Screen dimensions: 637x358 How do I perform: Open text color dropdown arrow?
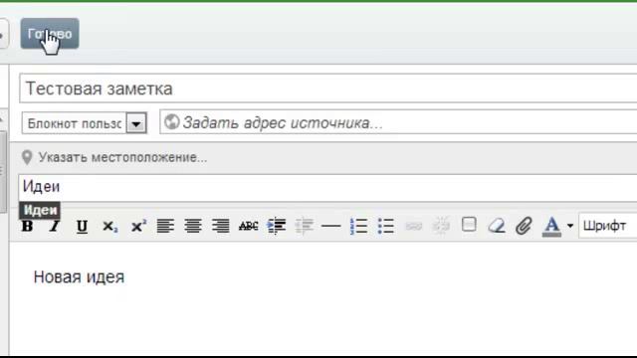click(570, 226)
